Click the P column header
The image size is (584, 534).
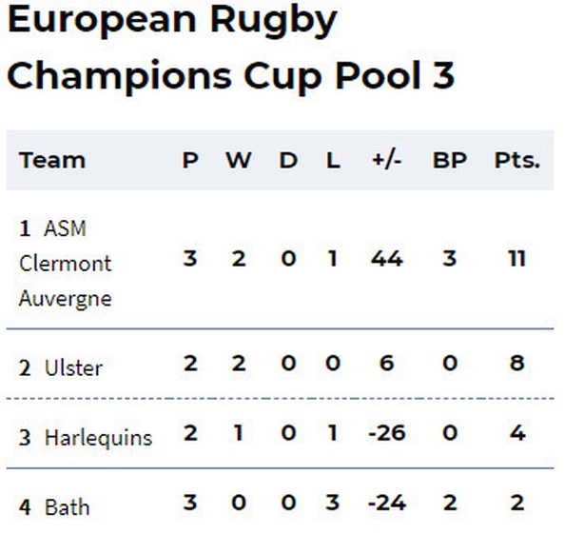(x=190, y=160)
